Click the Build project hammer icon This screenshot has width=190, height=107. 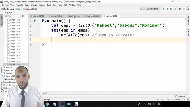140,9
